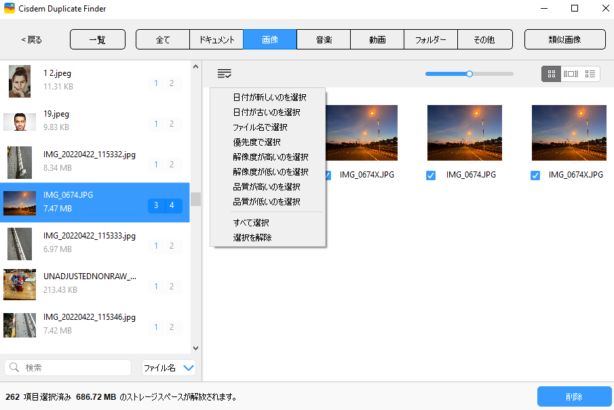The width and height of the screenshot is (614, 410).
Task: Click the 262 項目選択済み status text
Action: coord(39,396)
